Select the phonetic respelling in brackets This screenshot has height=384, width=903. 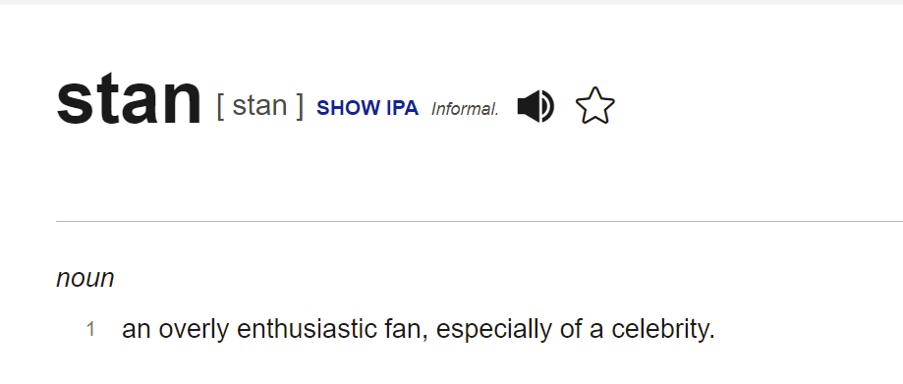pos(259,106)
